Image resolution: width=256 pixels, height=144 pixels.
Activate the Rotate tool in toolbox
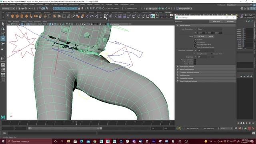click(3, 44)
